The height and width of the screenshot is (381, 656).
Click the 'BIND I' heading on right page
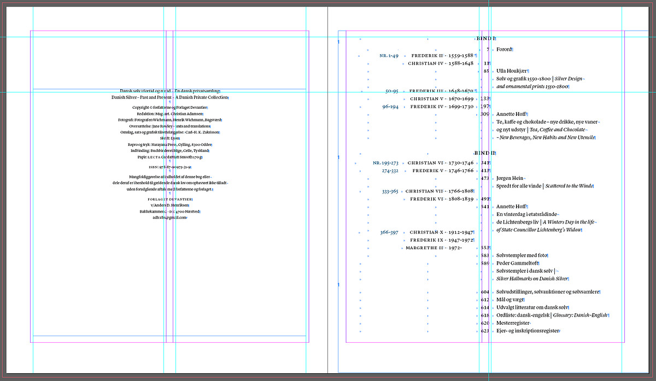click(x=485, y=39)
